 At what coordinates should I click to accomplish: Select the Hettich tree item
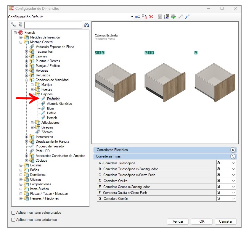pyautogui.click(x=52, y=118)
